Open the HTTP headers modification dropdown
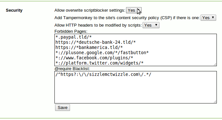Viewport: 222px width, 120px height. [151, 25]
